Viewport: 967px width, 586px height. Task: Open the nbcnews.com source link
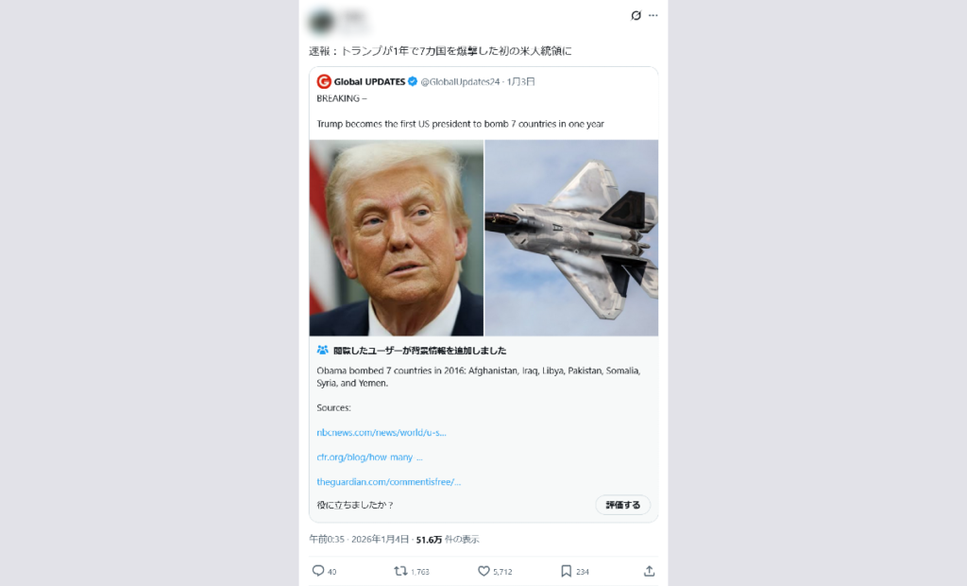coord(382,432)
